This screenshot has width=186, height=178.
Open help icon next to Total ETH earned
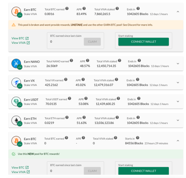point(67,117)
